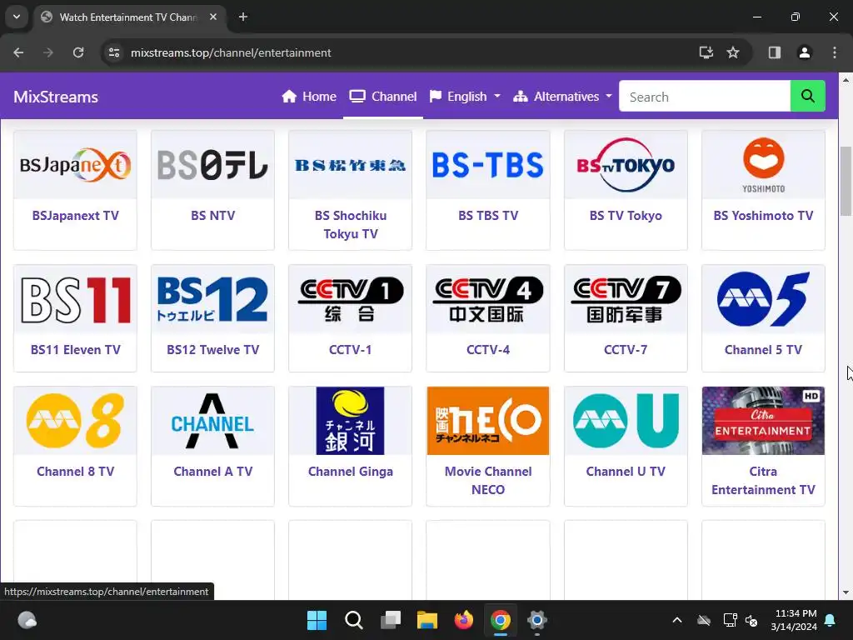853x640 pixels.
Task: Open the Channel Ginga text link
Action: [351, 472]
